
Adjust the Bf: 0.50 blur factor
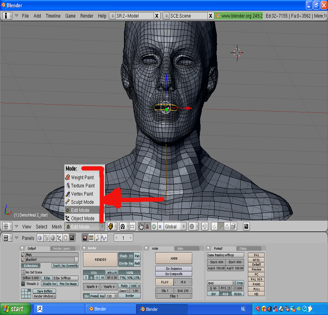[112, 278]
